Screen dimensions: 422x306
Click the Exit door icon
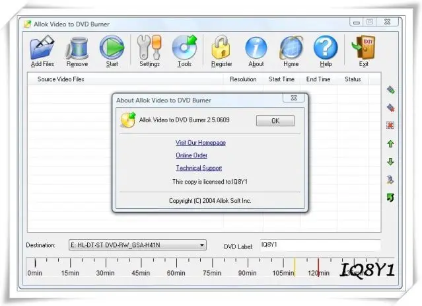tap(364, 48)
